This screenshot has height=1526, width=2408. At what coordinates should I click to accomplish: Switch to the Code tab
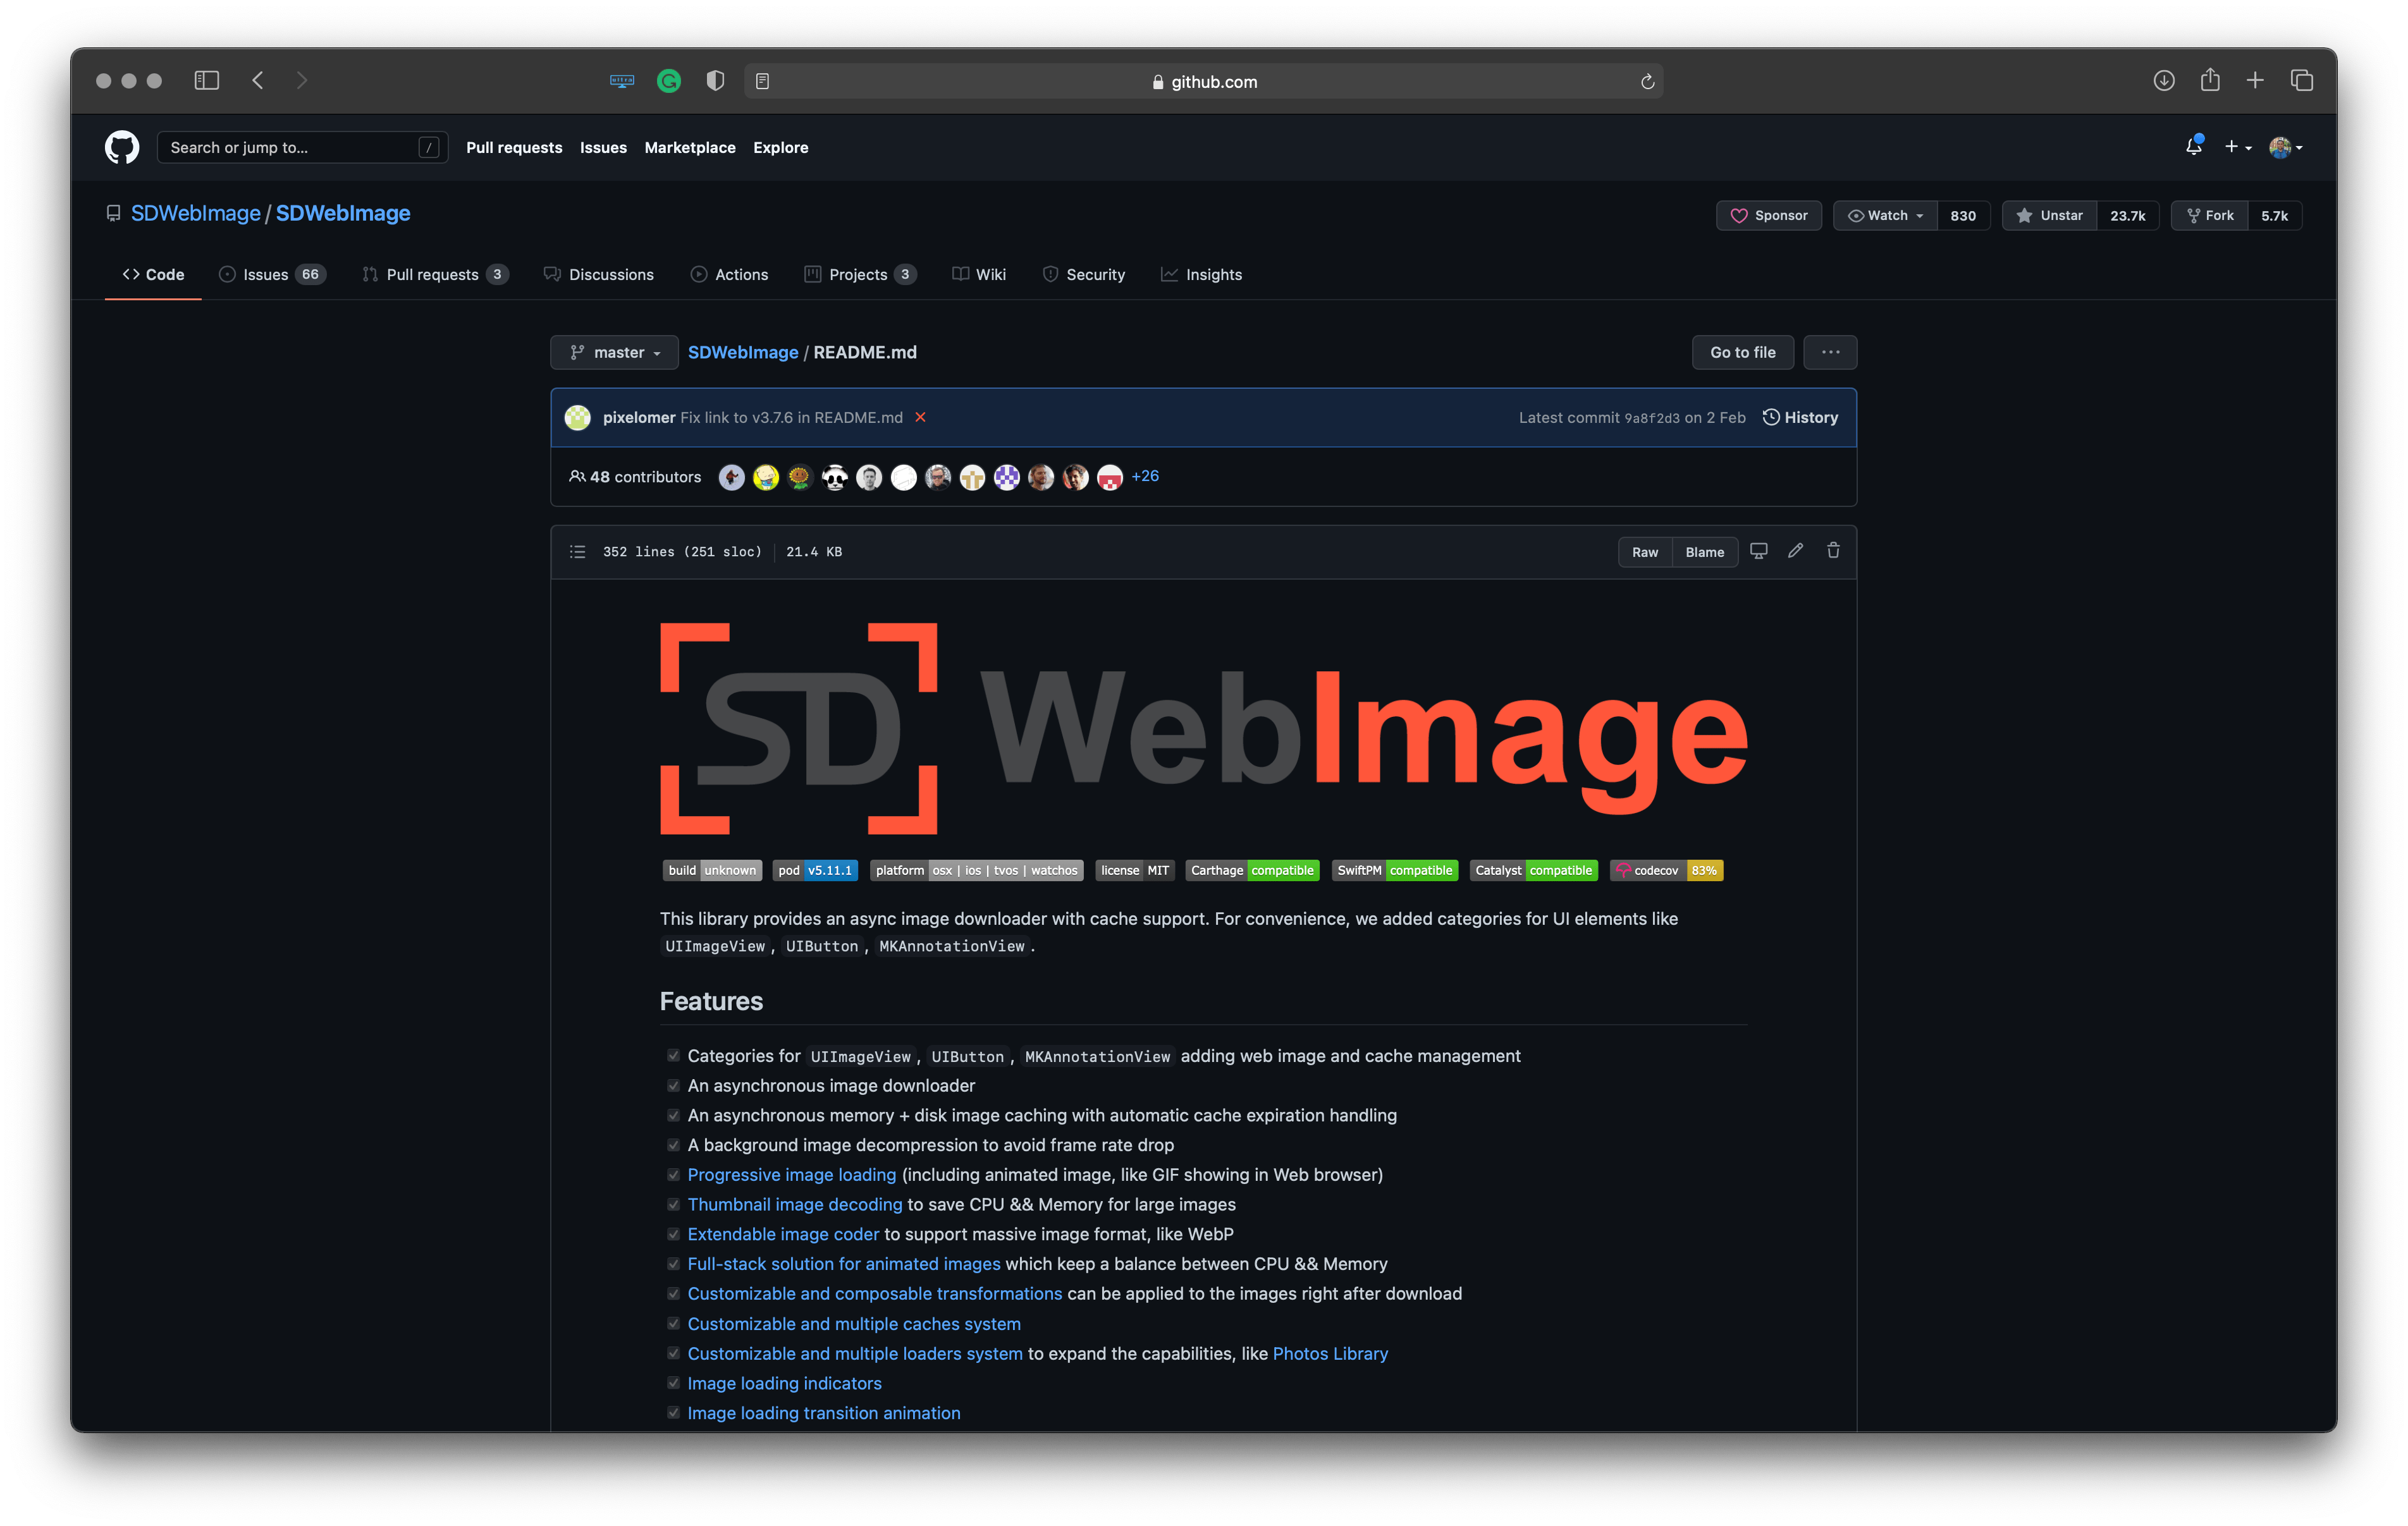click(153, 274)
